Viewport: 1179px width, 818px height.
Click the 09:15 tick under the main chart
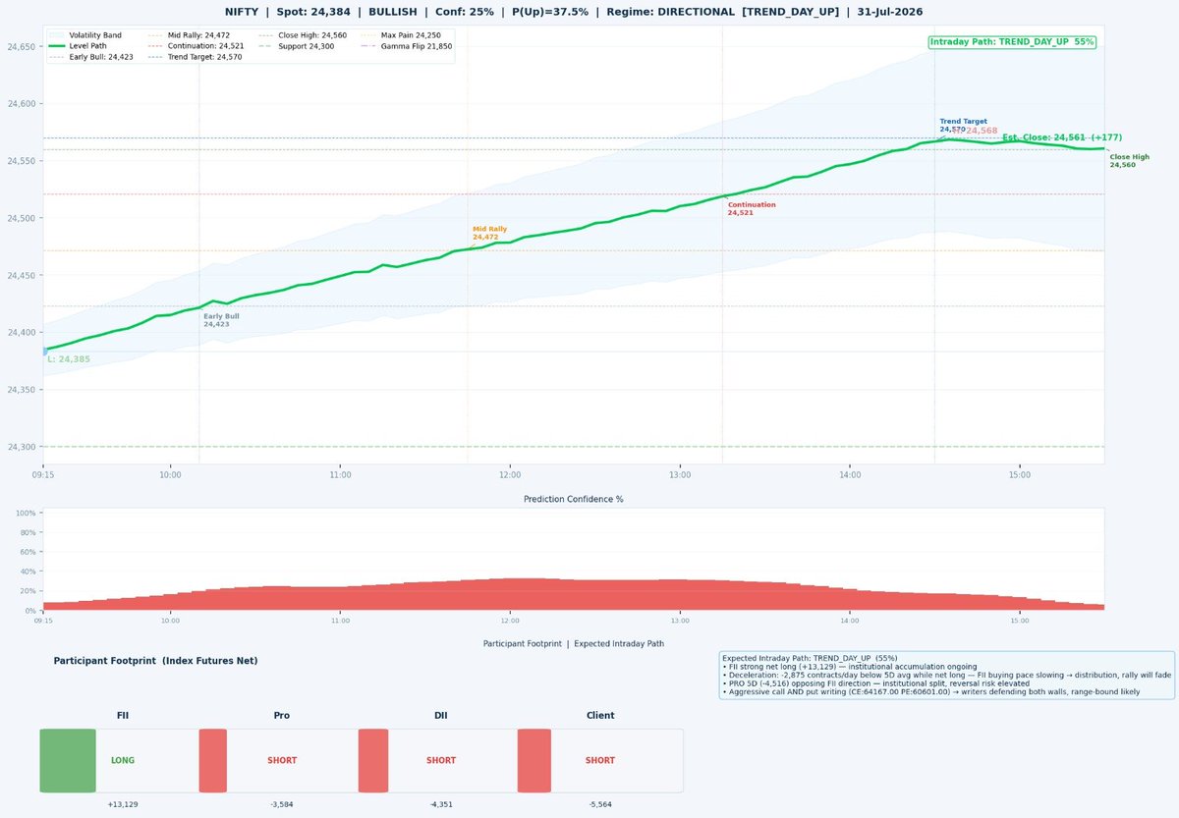[x=43, y=474]
